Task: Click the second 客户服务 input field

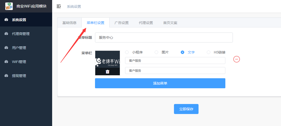Action: (175, 70)
